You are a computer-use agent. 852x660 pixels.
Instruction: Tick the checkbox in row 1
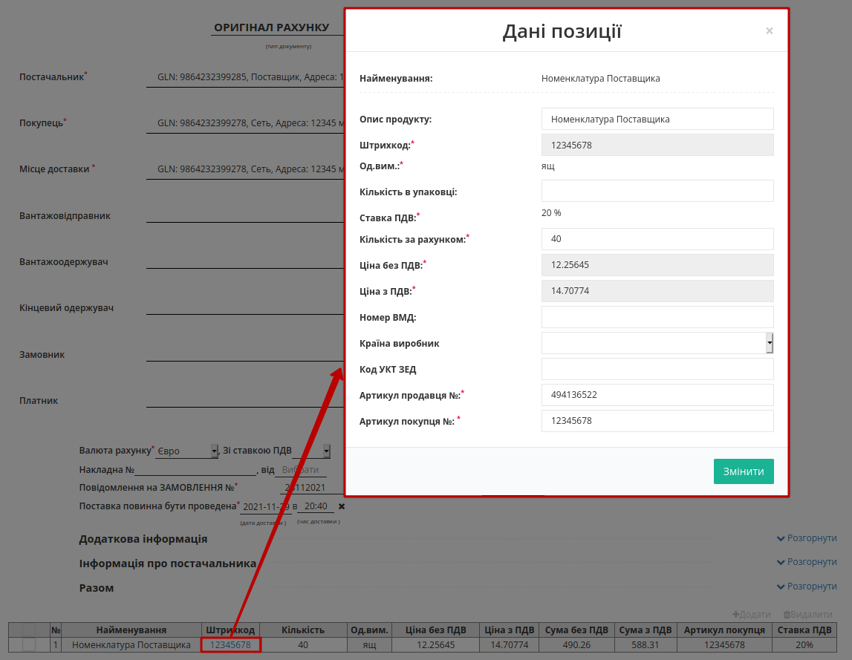[29, 645]
